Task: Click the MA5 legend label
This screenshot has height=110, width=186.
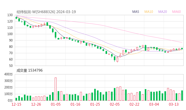Action: [x=135, y=12]
